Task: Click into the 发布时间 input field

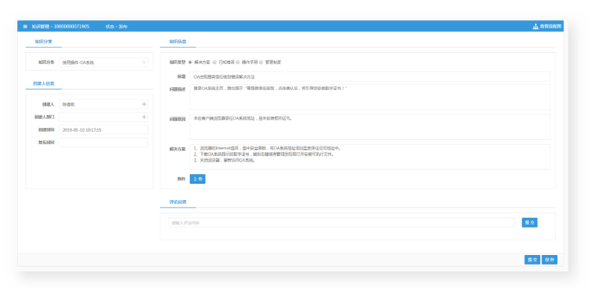Action: (104, 142)
